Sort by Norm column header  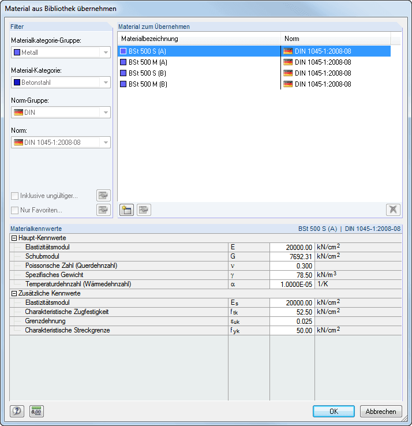(336, 39)
